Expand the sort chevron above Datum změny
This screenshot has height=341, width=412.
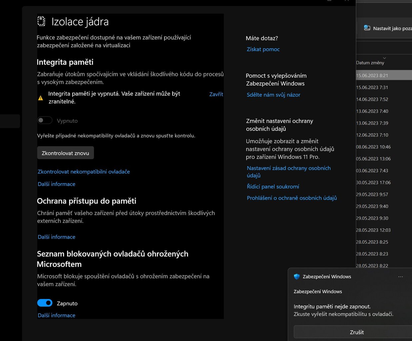click(384, 58)
